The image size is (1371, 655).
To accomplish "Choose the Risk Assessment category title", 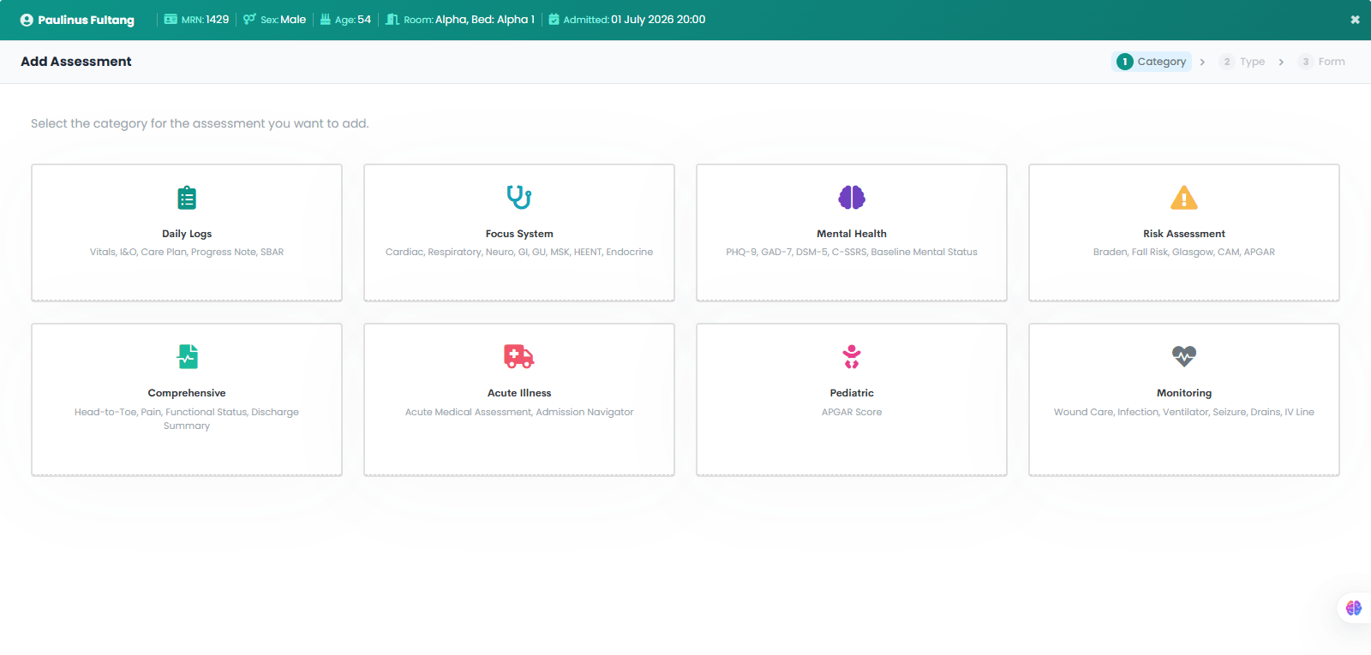I will coord(1184,234).
